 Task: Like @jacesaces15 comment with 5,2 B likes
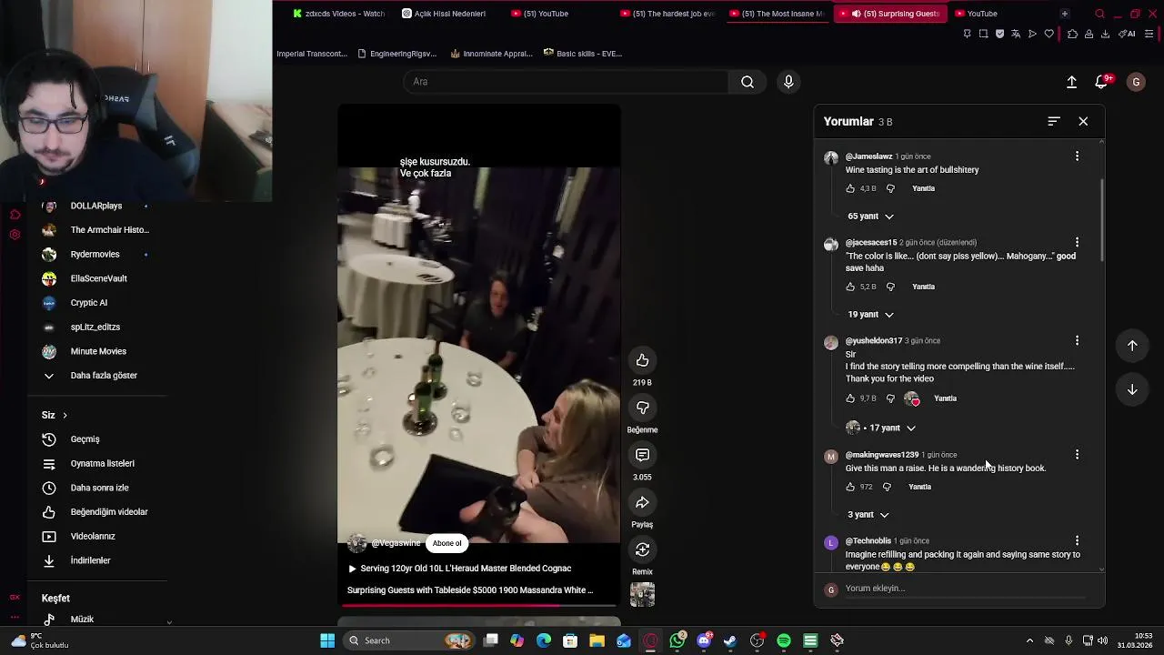click(x=850, y=287)
